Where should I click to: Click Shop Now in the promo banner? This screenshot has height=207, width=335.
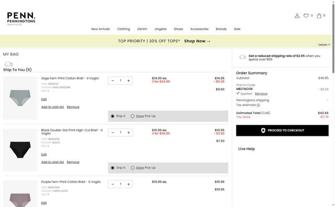click(x=197, y=41)
